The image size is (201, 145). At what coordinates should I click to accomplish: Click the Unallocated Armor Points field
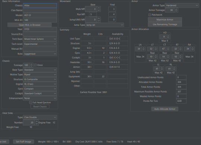[181, 78]
